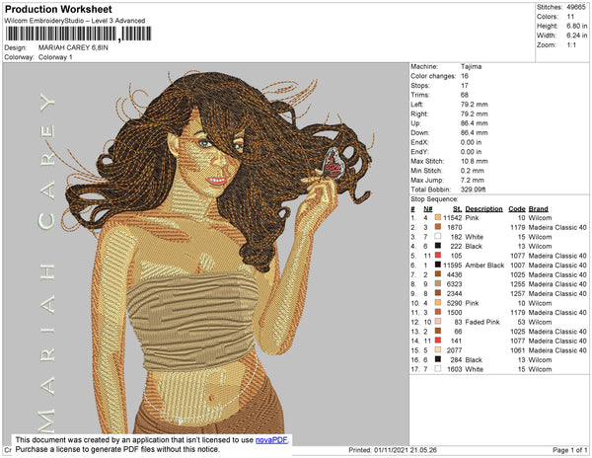Image resolution: width=592 pixels, height=458 pixels.
Task: Click the 'Production Worksheet' title
Action: point(58,10)
